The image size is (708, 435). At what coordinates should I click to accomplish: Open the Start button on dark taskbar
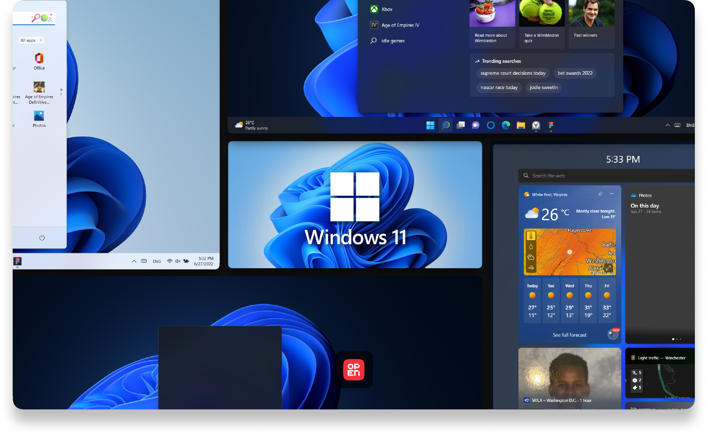430,126
